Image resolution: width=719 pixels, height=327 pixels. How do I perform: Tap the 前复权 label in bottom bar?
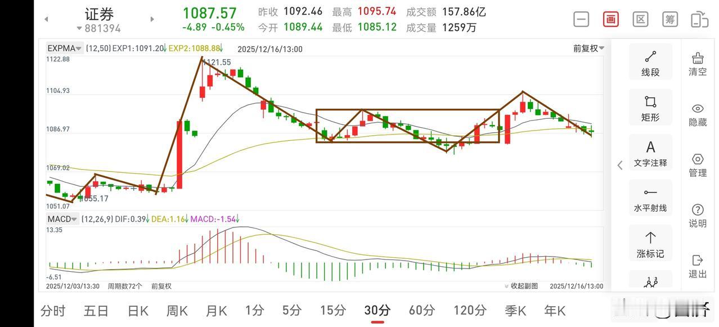pyautogui.click(x=161, y=286)
